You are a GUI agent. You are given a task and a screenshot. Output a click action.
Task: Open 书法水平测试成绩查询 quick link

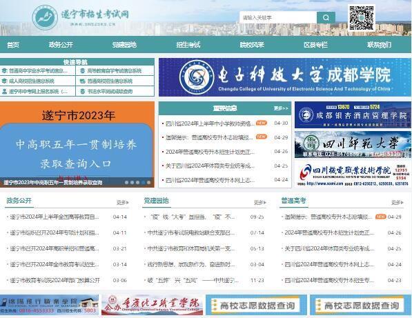[x=110, y=91]
